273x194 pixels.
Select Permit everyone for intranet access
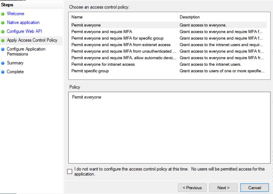pos(103,64)
